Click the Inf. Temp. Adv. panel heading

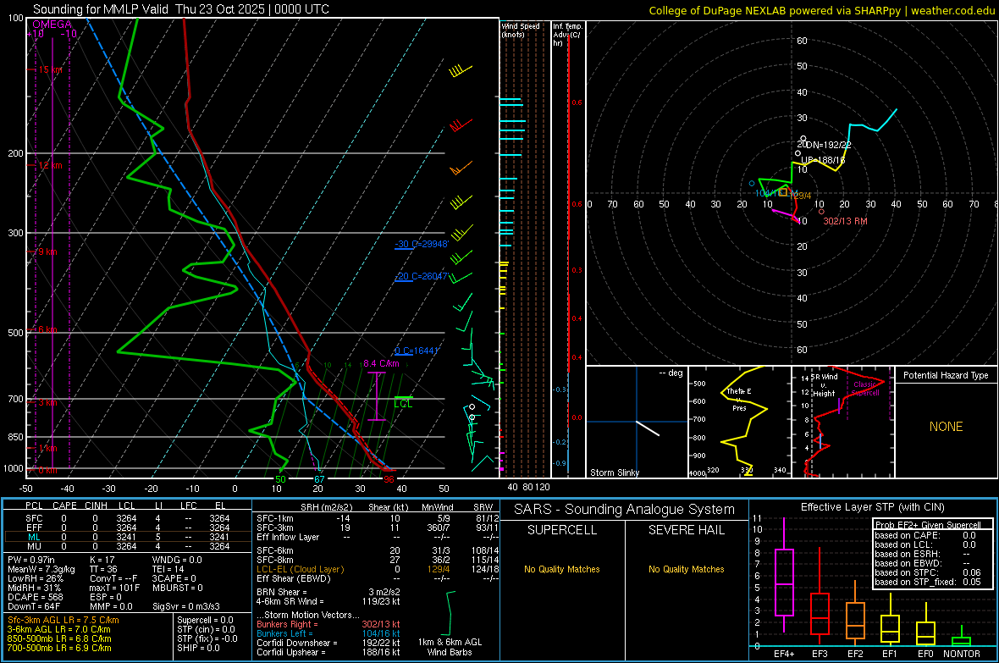(x=567, y=35)
